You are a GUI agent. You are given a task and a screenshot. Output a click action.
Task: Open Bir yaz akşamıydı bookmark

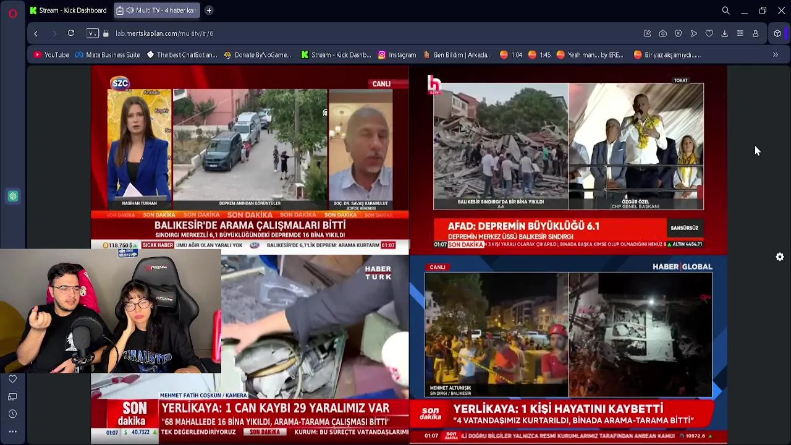click(x=667, y=55)
